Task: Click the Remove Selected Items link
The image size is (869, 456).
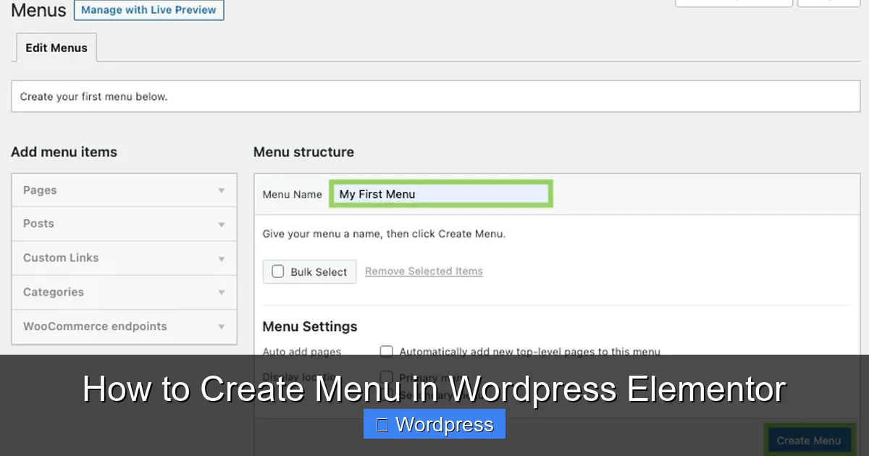Action: point(424,271)
